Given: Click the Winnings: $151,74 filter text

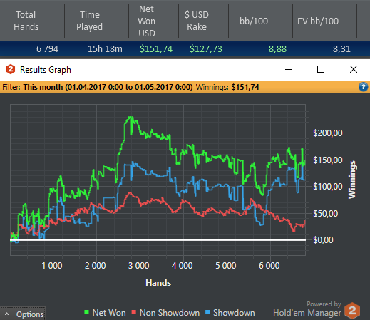Looking at the screenshot, I should tap(227, 87).
